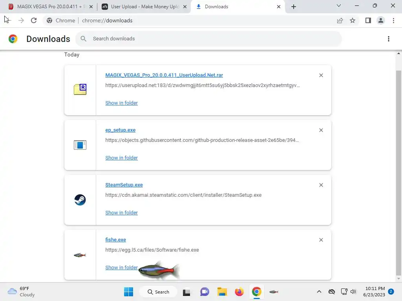The image size is (402, 301).
Task: Show fishe.exe in folder
Action: [x=122, y=267]
